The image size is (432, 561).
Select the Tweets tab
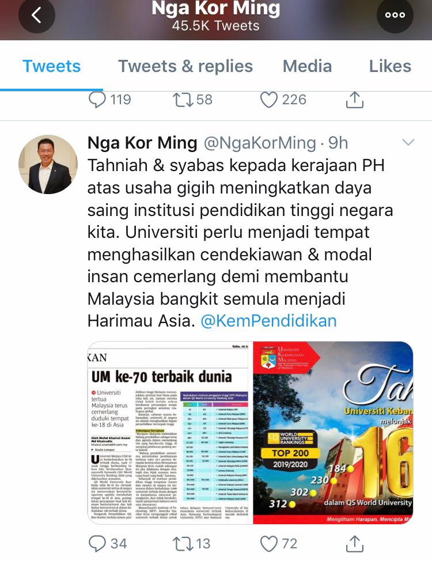51,66
